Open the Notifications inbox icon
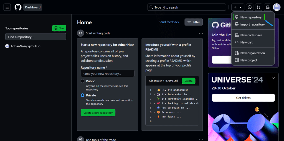This screenshot has width=284, height=141. [x=267, y=7]
